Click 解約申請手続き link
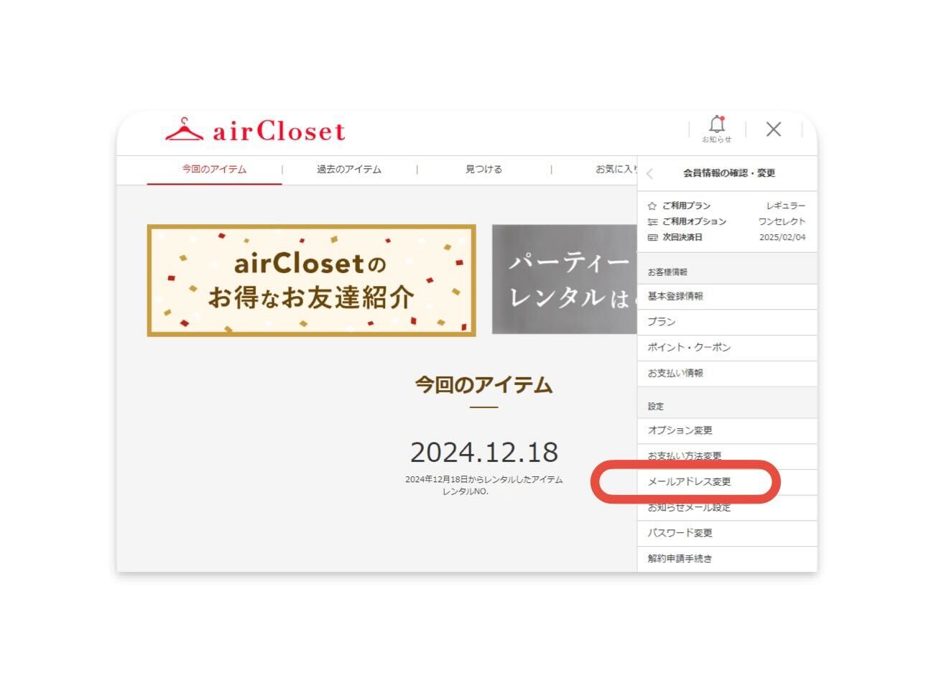934x694 pixels. point(727,559)
